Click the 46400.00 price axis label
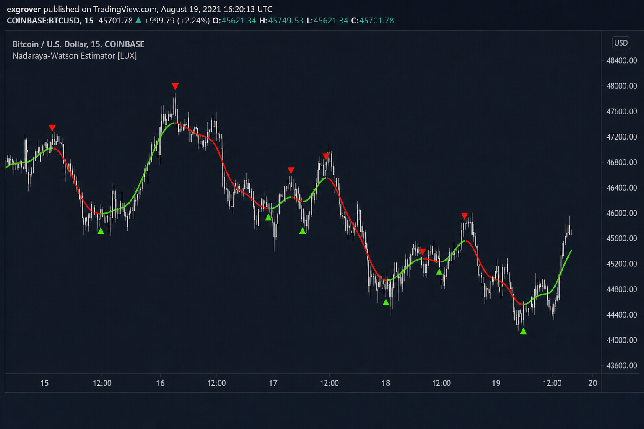The image size is (644, 429). [622, 188]
